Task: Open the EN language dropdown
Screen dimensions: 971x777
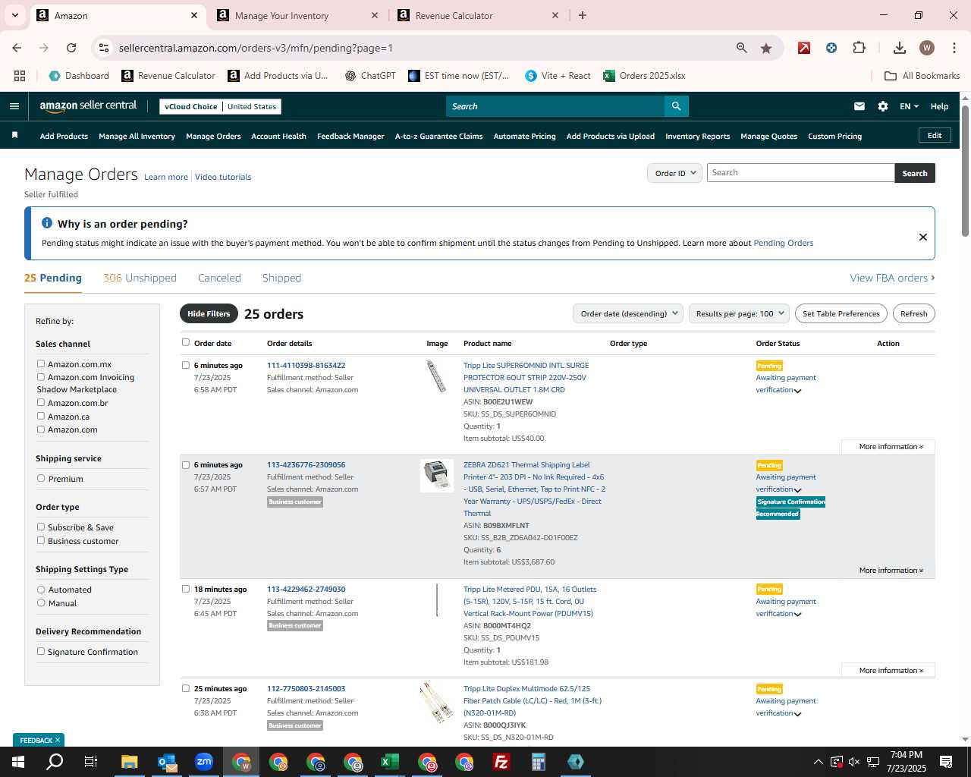Action: [909, 106]
